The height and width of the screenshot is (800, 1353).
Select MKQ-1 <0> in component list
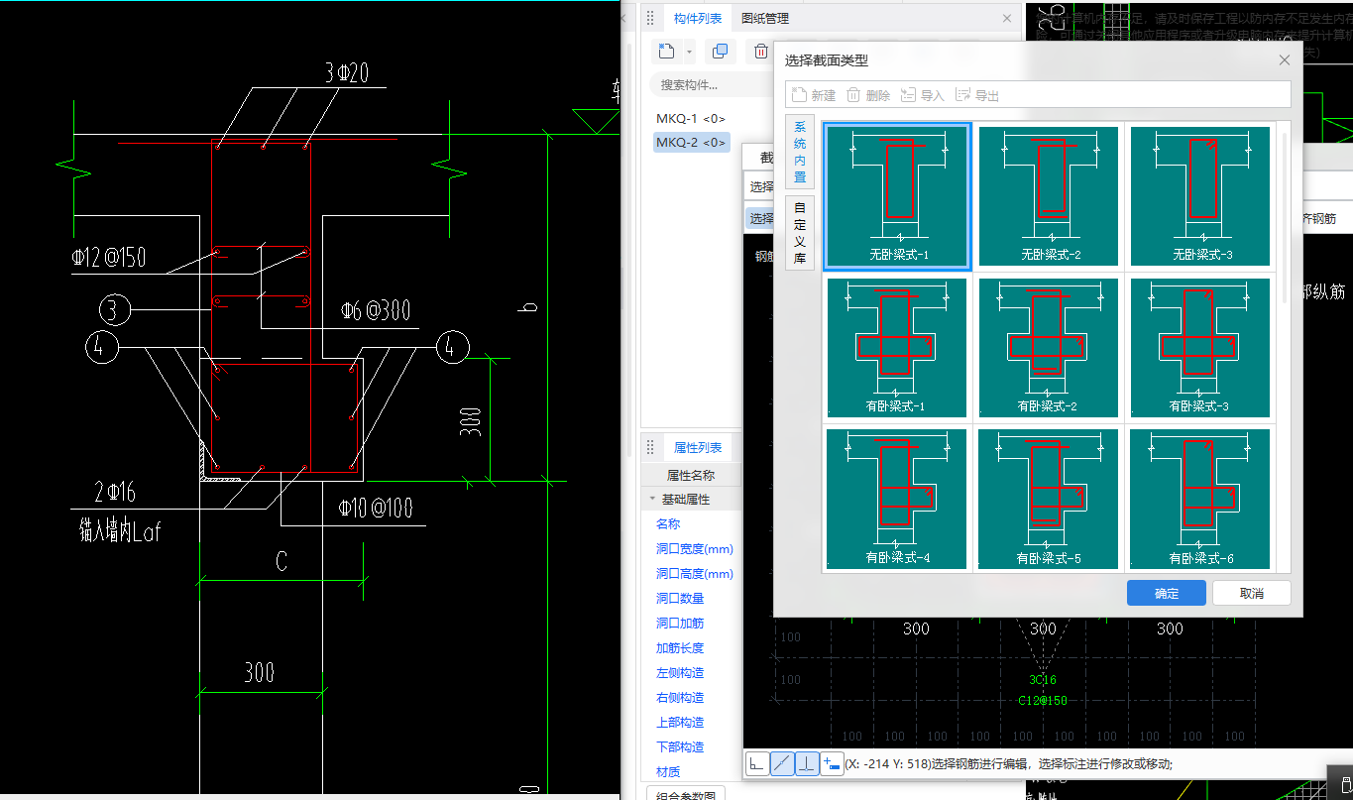(x=691, y=119)
